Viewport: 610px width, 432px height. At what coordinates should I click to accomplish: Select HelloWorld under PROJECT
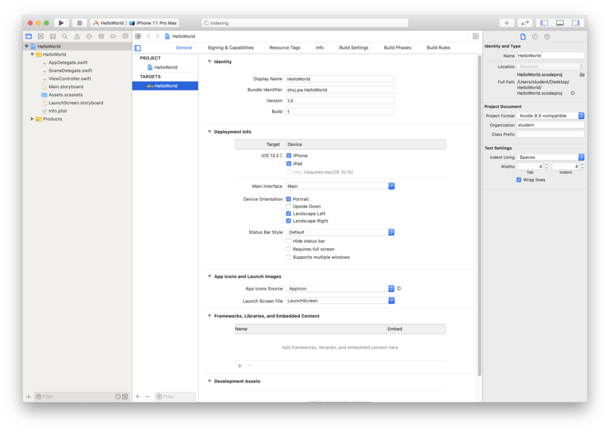pyautogui.click(x=166, y=67)
